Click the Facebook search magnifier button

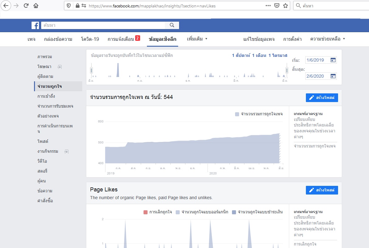[172, 25]
